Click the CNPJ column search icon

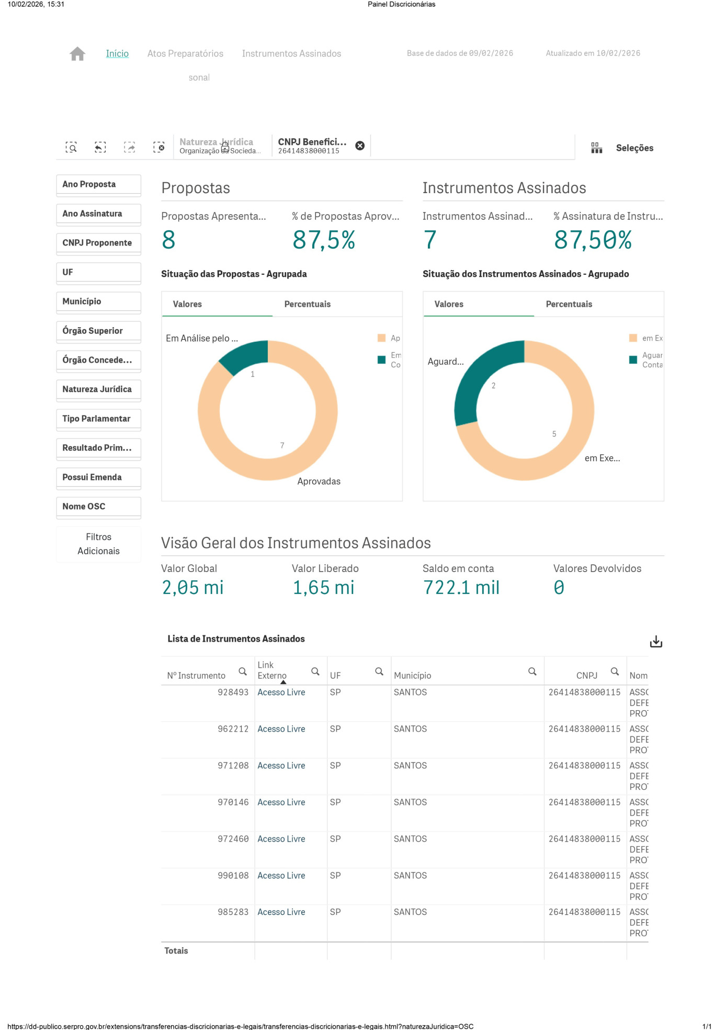tap(615, 671)
